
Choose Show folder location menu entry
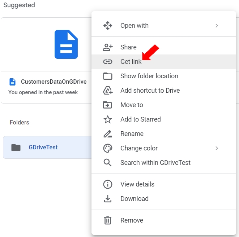[149, 76]
